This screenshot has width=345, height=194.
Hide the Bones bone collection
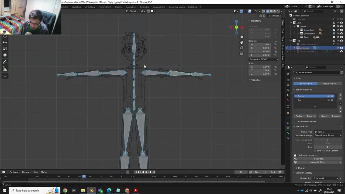[x=328, y=96]
